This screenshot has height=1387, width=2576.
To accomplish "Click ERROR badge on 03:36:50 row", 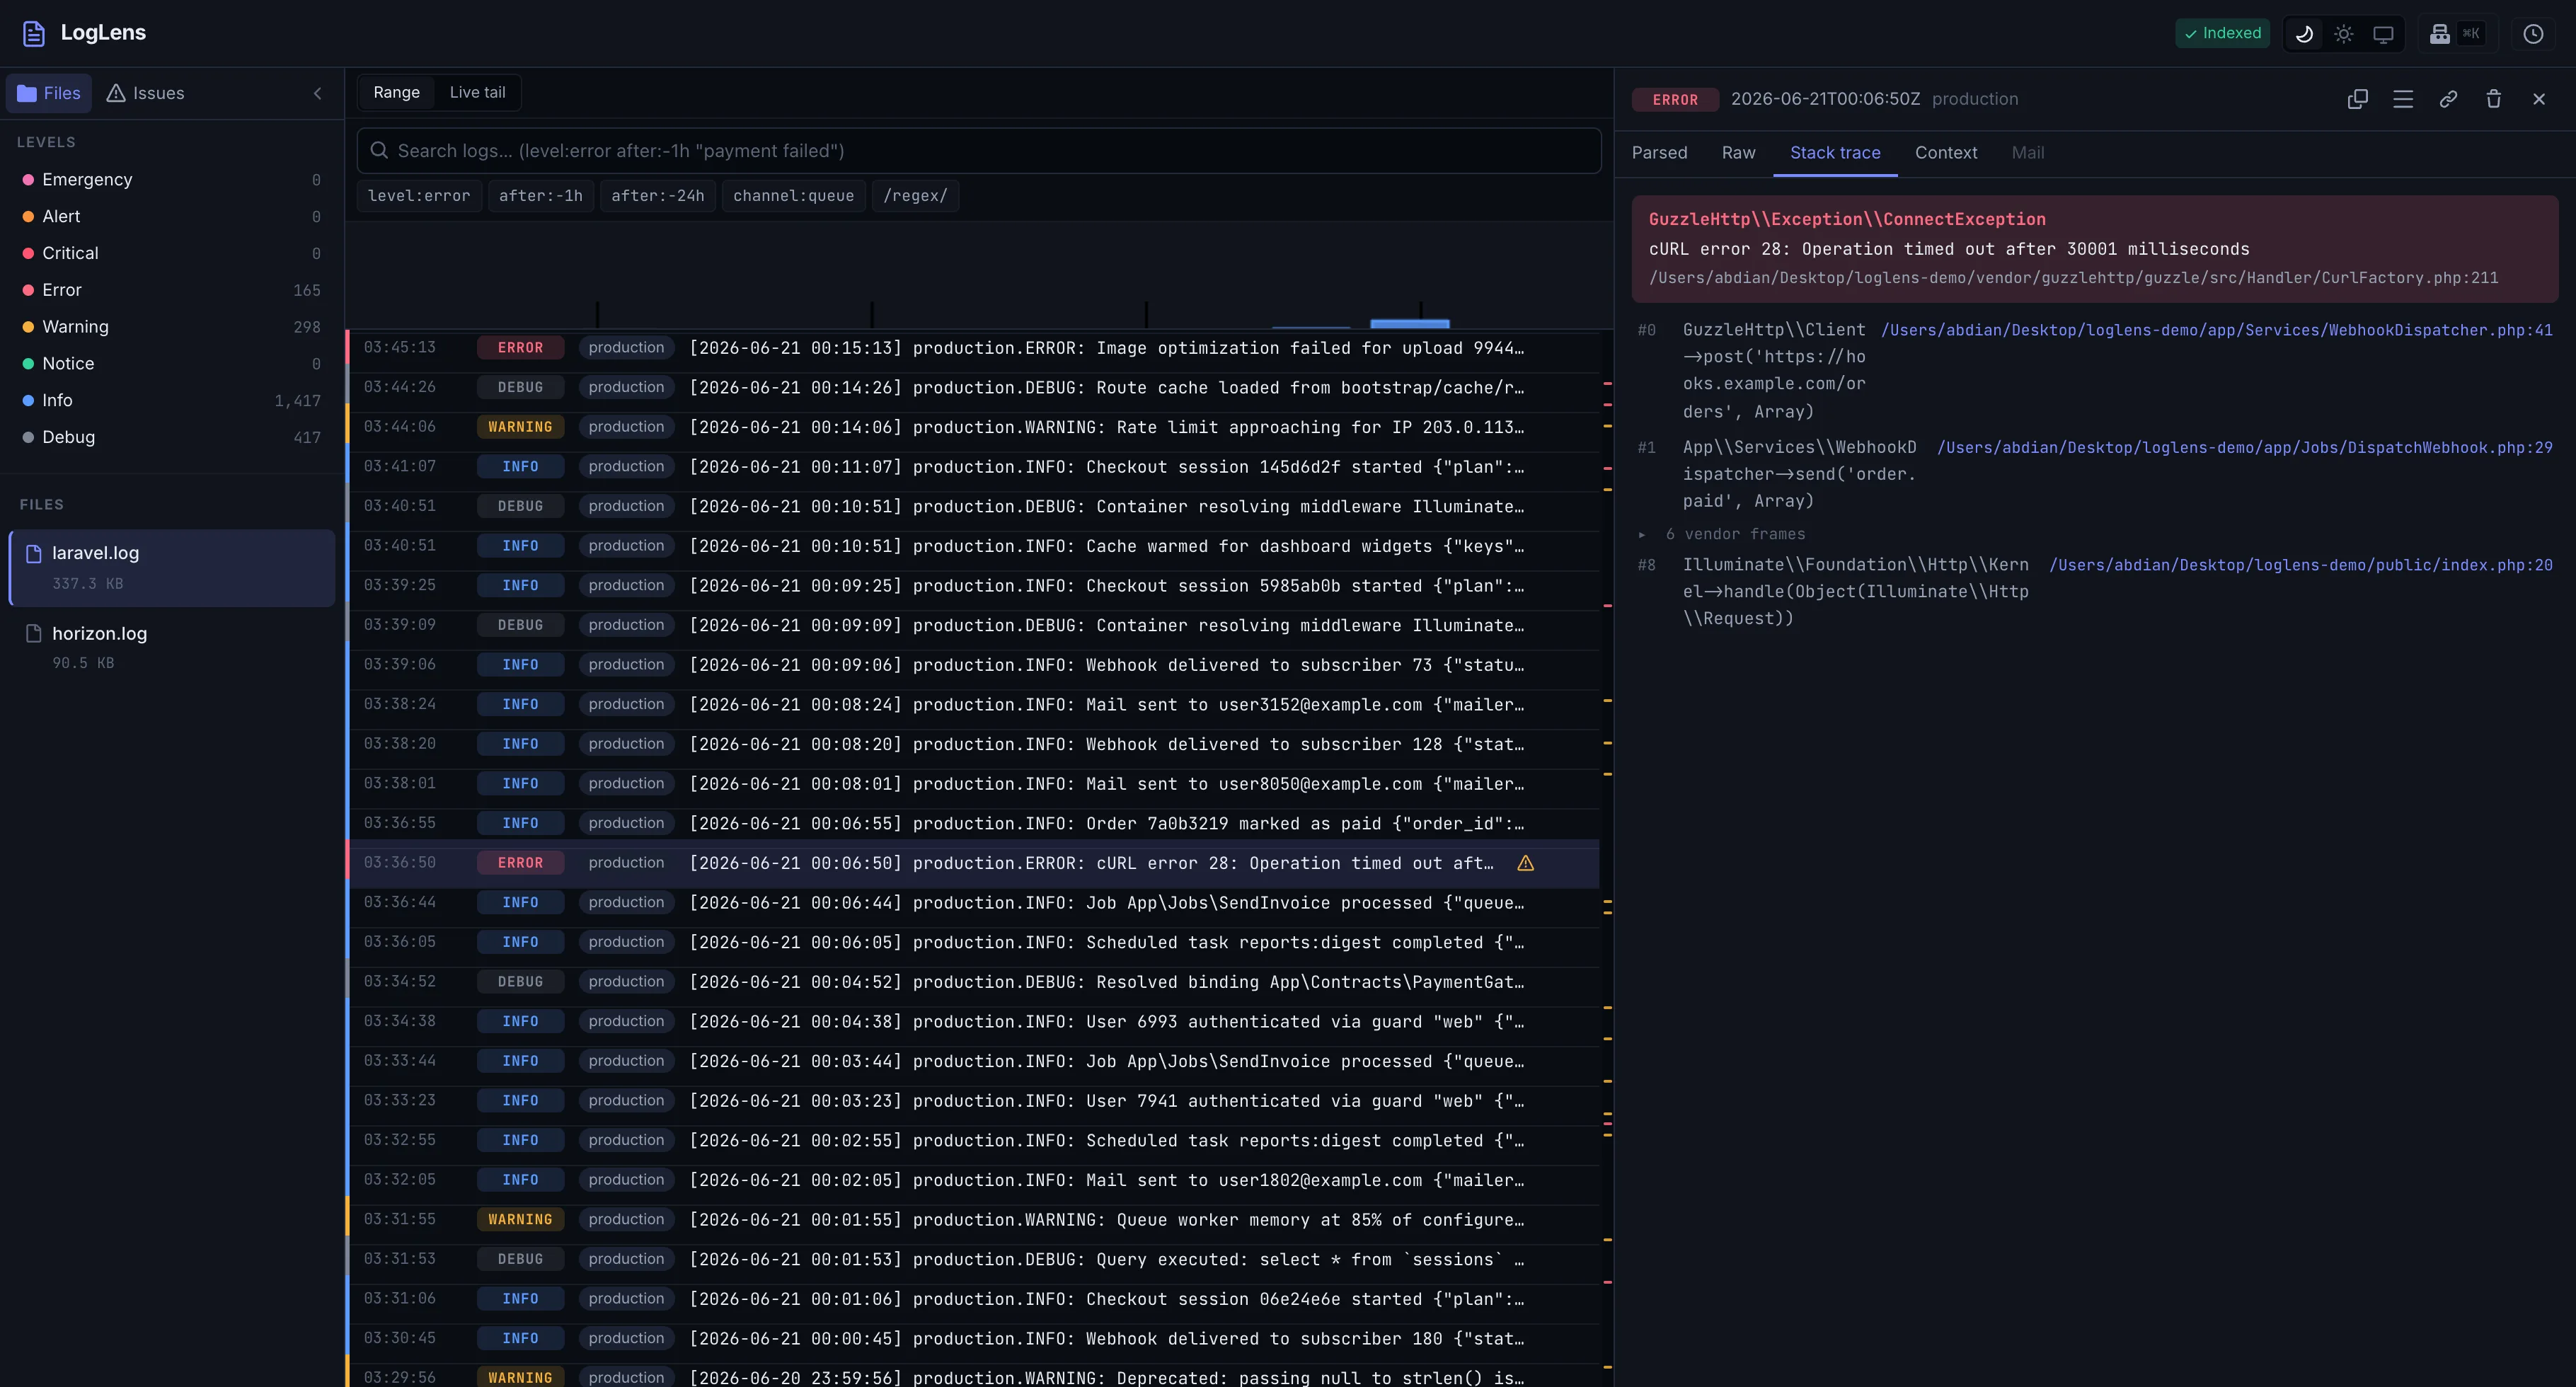I will 520,863.
